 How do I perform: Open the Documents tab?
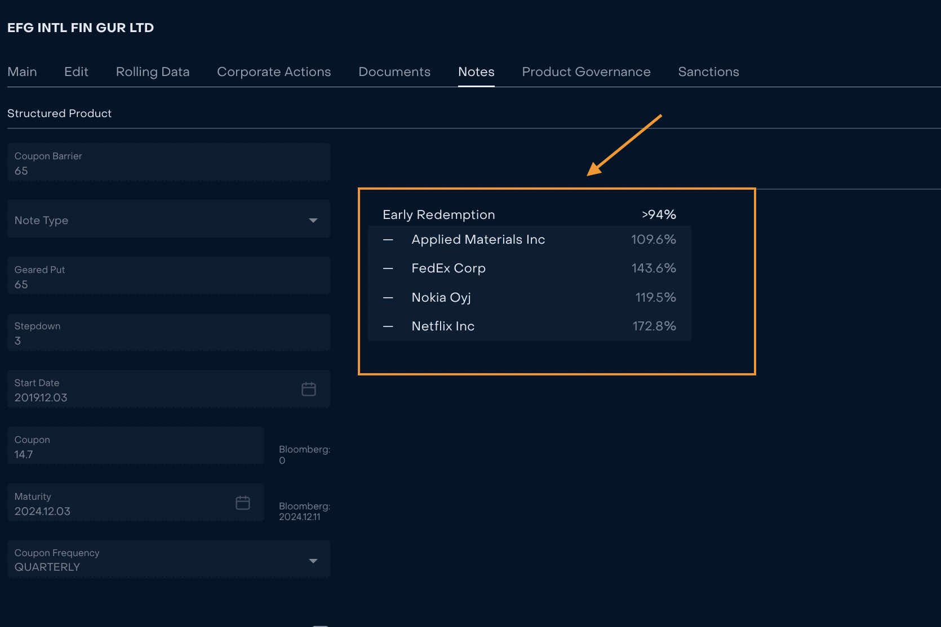tap(394, 71)
